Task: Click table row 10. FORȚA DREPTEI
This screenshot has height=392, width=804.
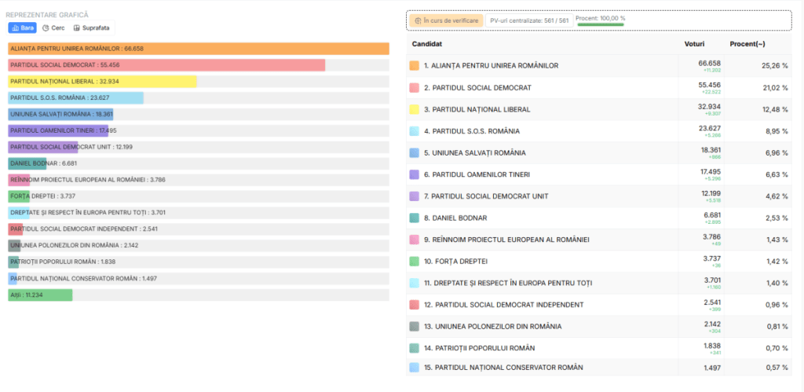Action: (x=599, y=261)
